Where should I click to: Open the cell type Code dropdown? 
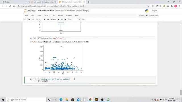click(x=74, y=20)
